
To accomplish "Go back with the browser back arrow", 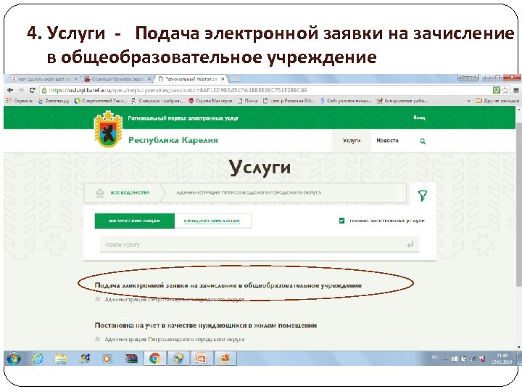I will point(10,90).
